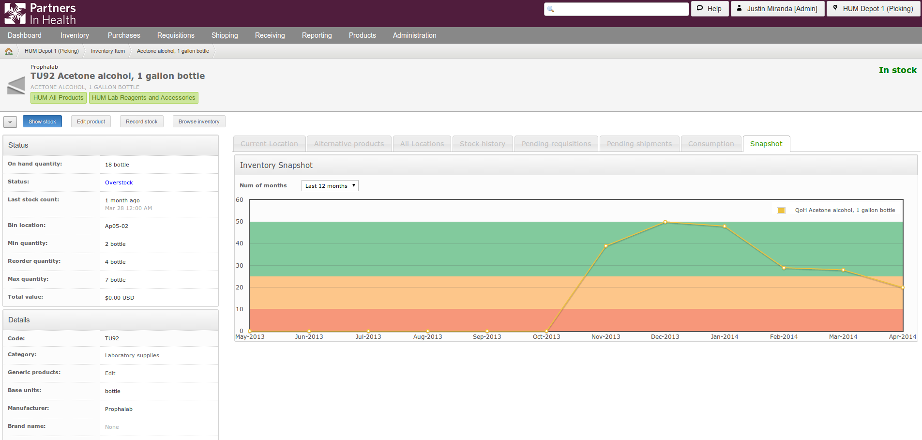Open the Overstock status link
Viewport: 922px width, 440px height.
(x=119, y=182)
